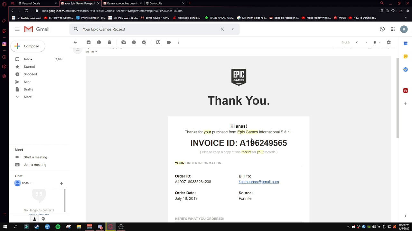Reload the page in Opera
Screen dimensions: 412x231
pos(26,11)
